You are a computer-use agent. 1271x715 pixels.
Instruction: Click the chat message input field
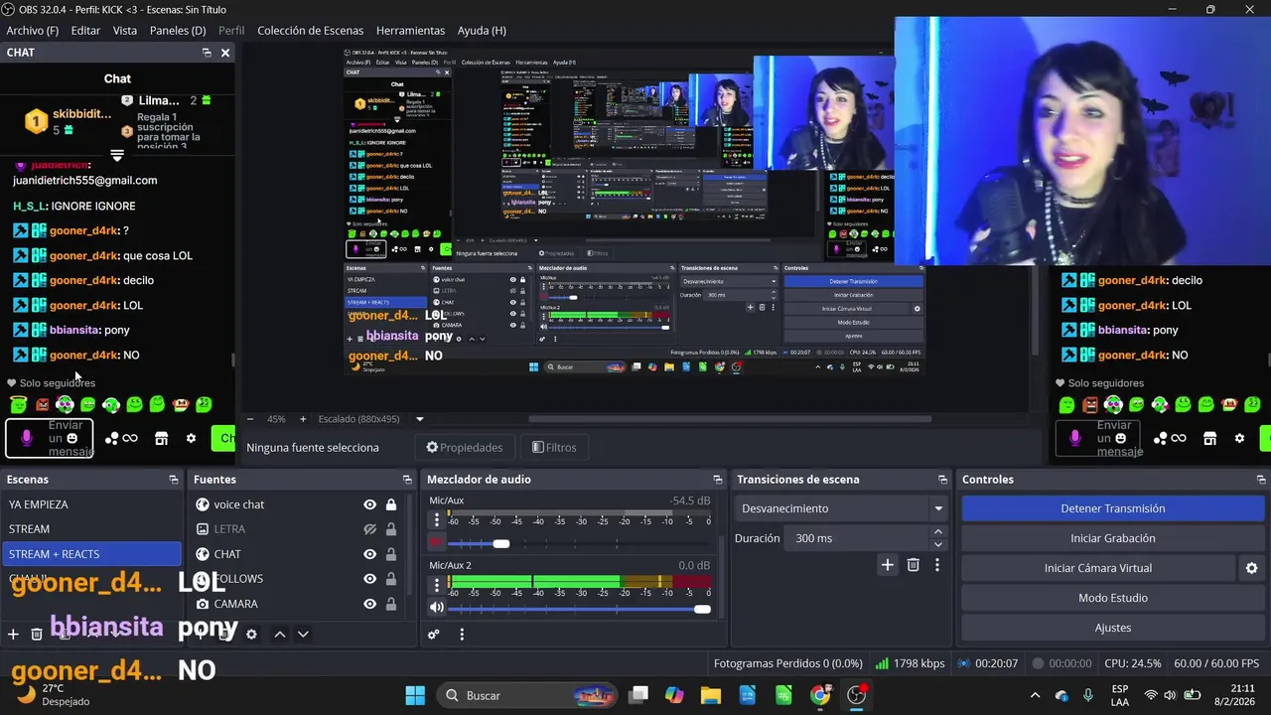50,438
